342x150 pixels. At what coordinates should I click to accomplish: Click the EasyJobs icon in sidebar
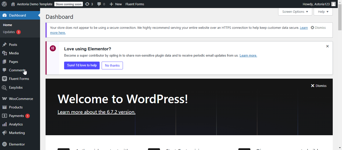(5, 87)
